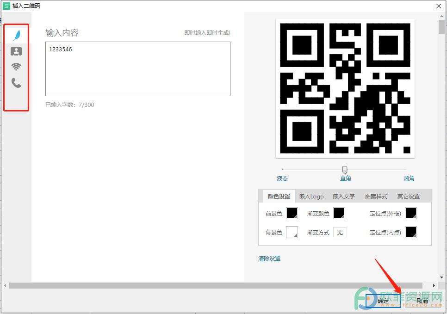Click the generated QR code preview

point(345,88)
